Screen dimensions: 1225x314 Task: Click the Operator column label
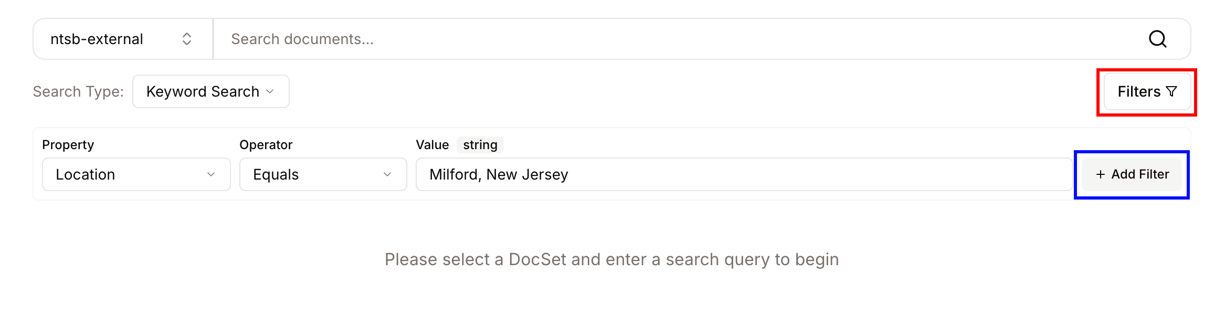pyautogui.click(x=266, y=145)
